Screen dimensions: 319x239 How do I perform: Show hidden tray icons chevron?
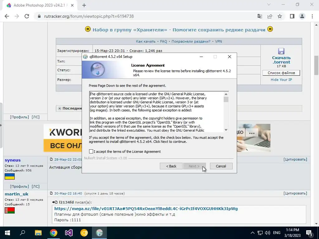252,233
